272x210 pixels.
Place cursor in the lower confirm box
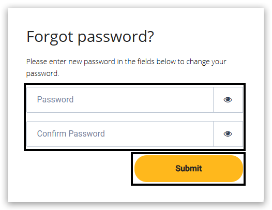click(x=120, y=134)
